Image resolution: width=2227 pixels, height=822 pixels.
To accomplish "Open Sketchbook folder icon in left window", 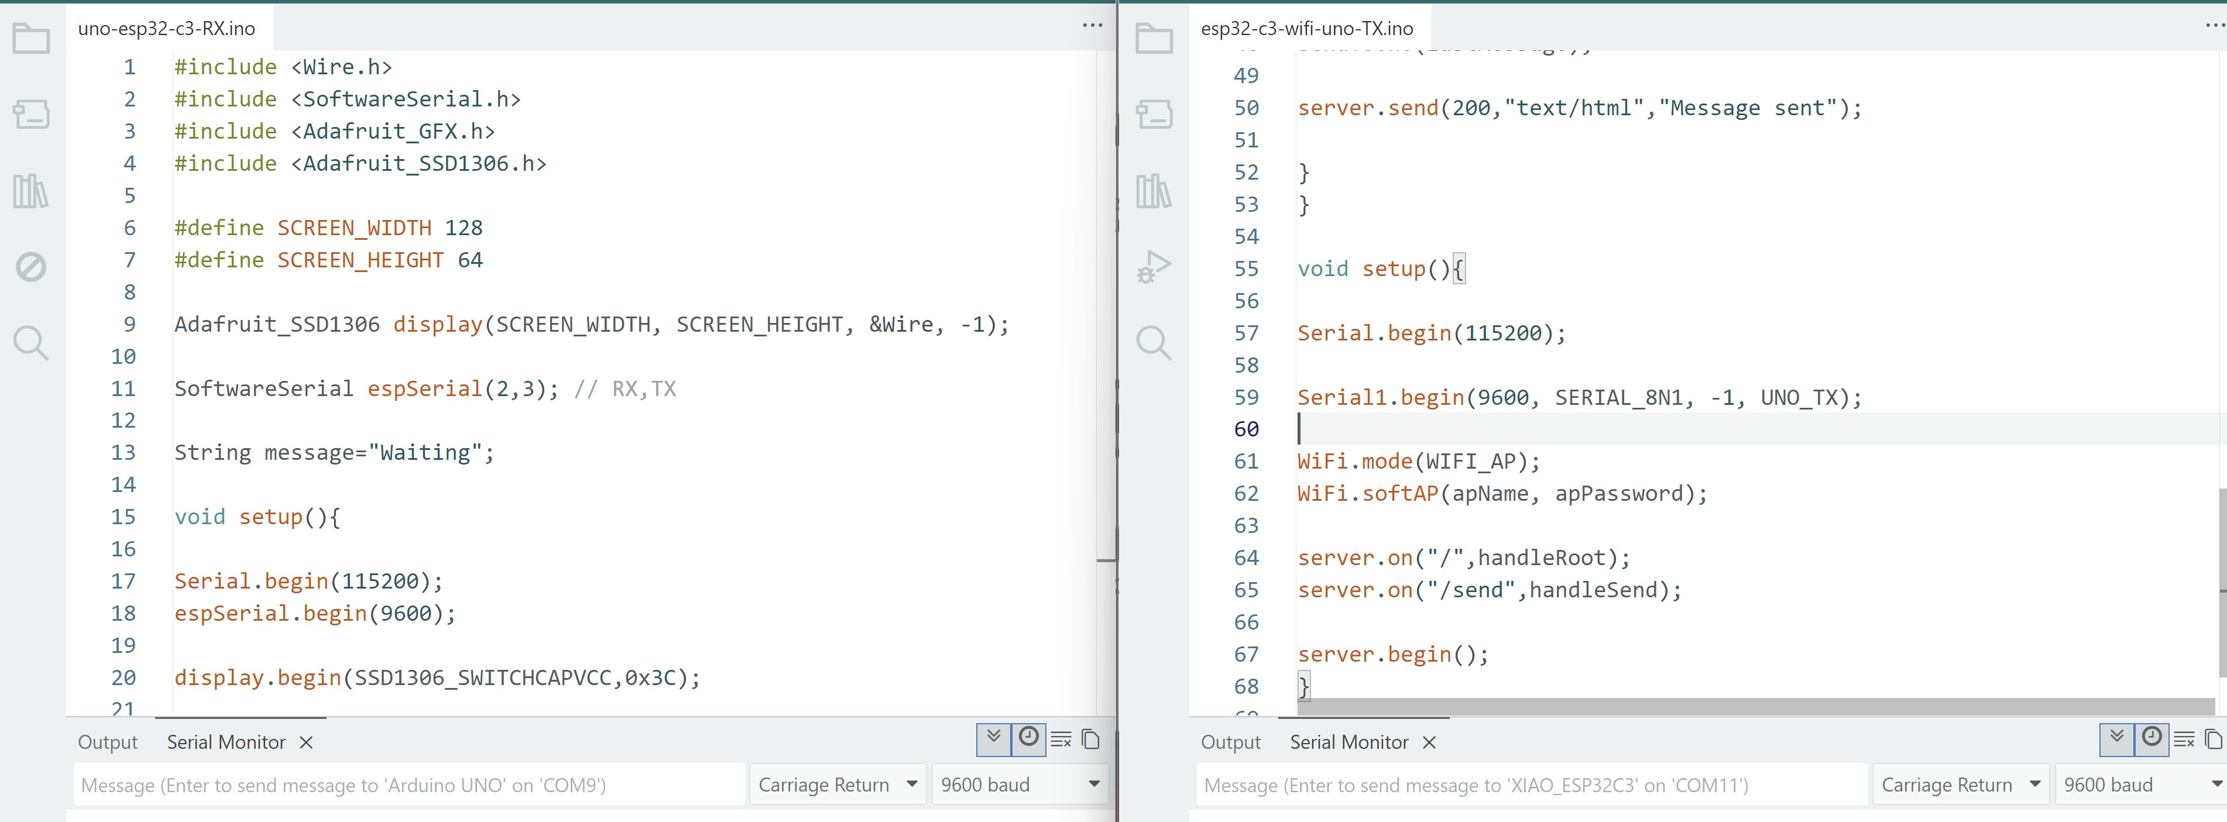I will pos(31,39).
